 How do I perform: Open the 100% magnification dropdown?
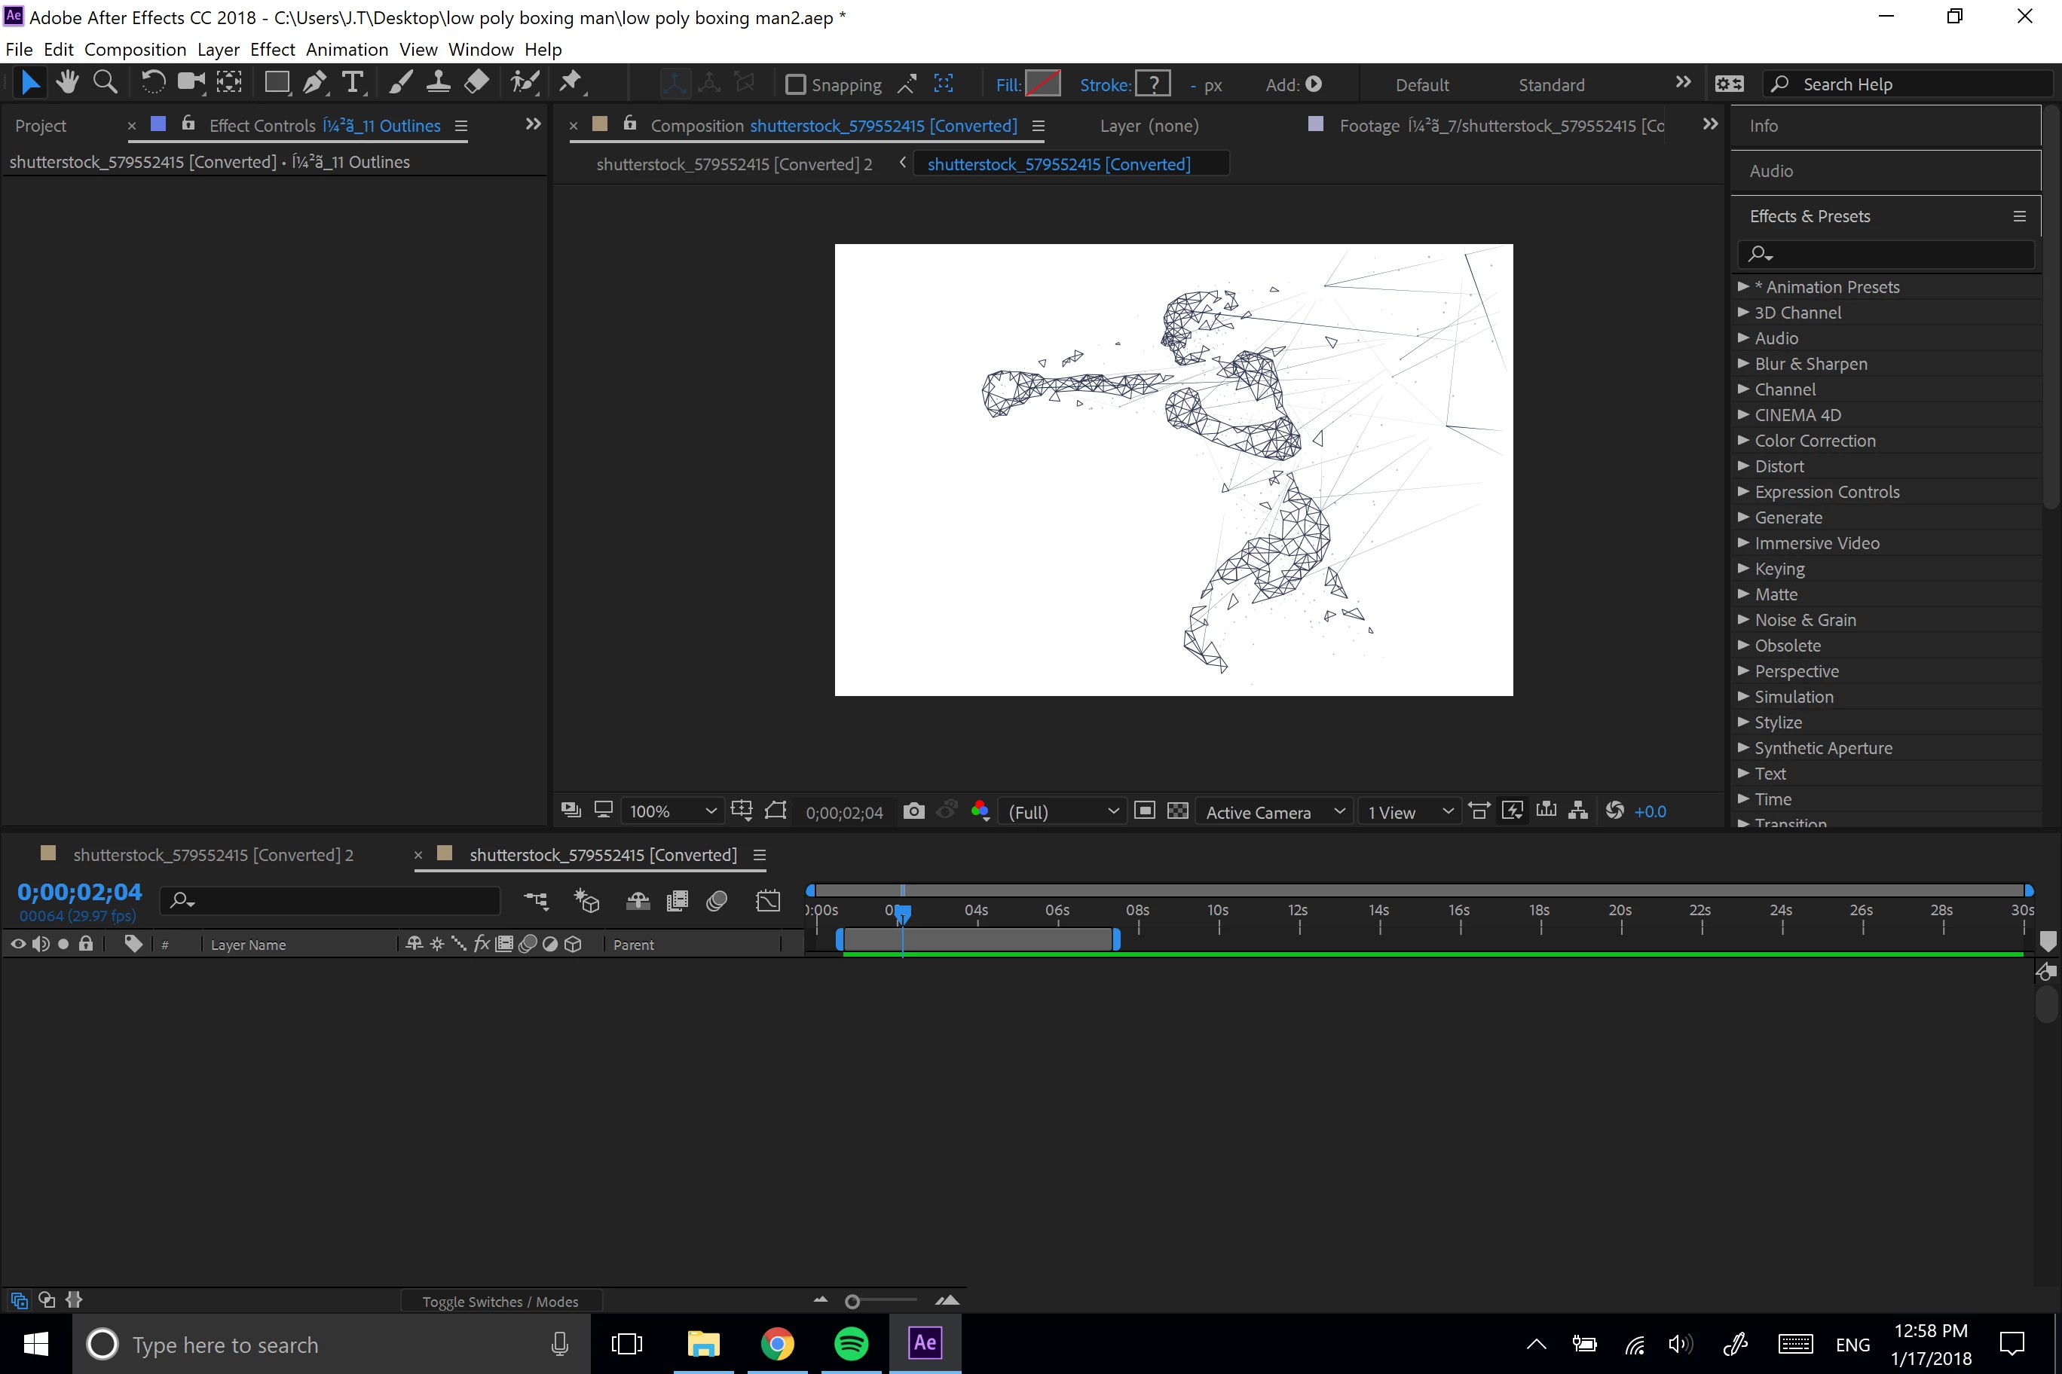point(672,811)
